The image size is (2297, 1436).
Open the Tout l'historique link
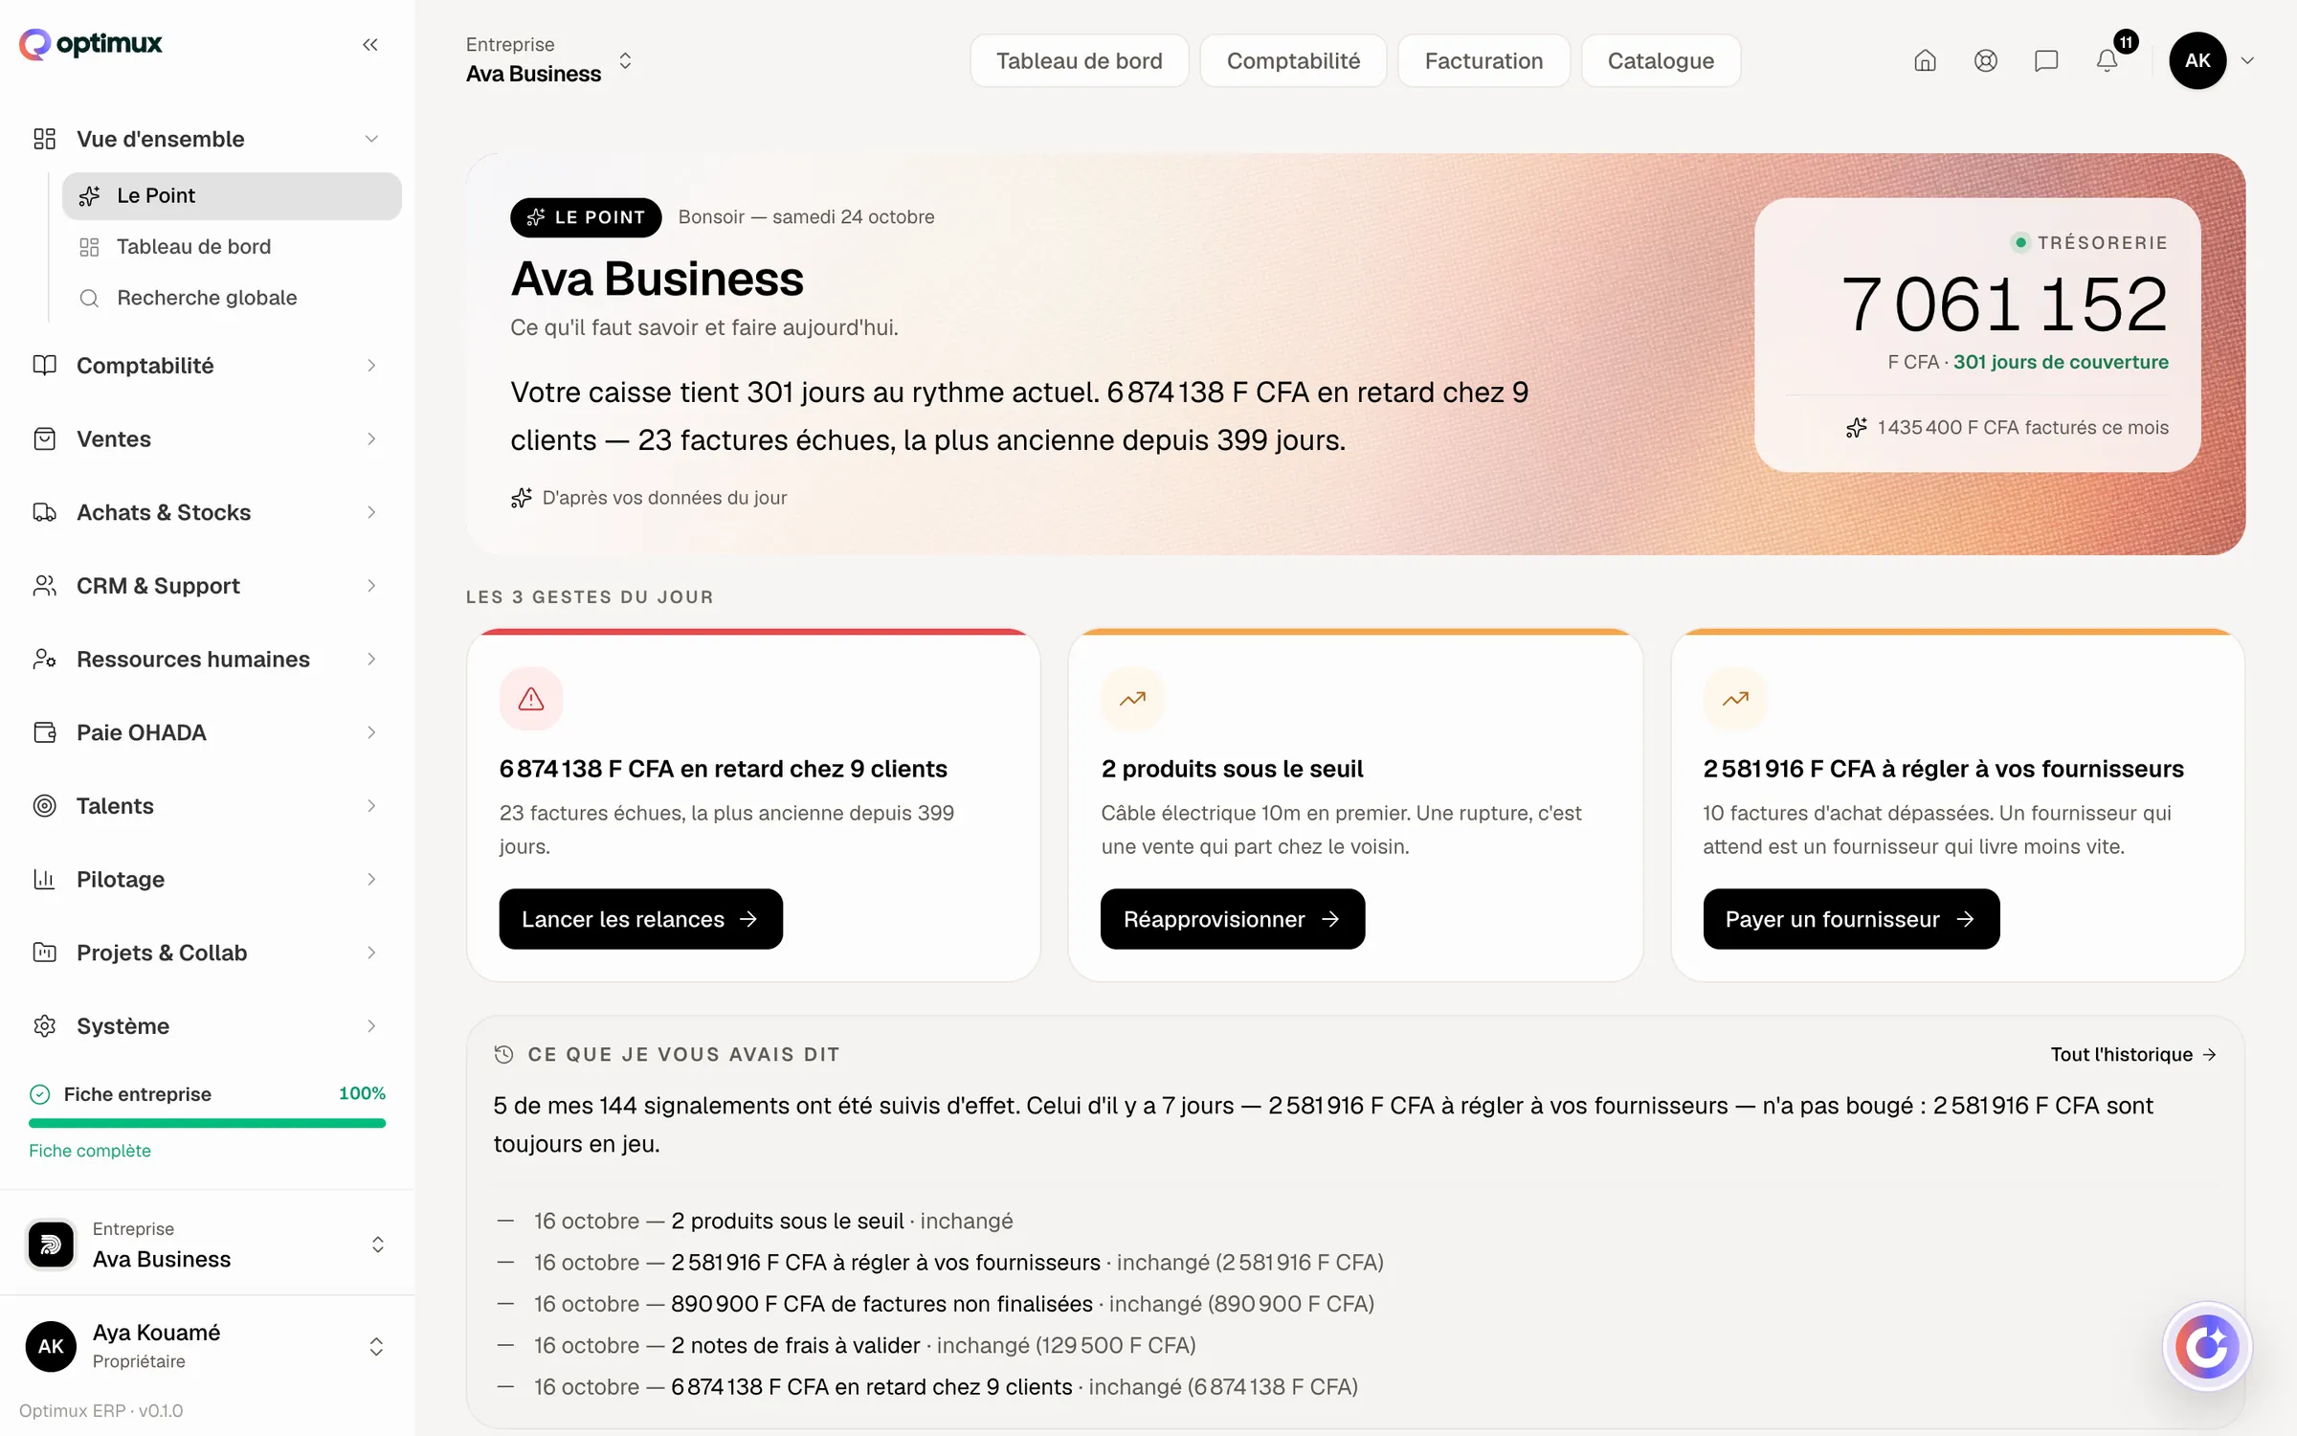pos(2133,1054)
